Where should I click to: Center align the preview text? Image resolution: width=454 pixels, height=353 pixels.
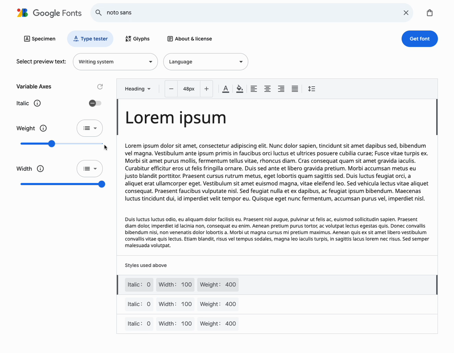click(267, 89)
